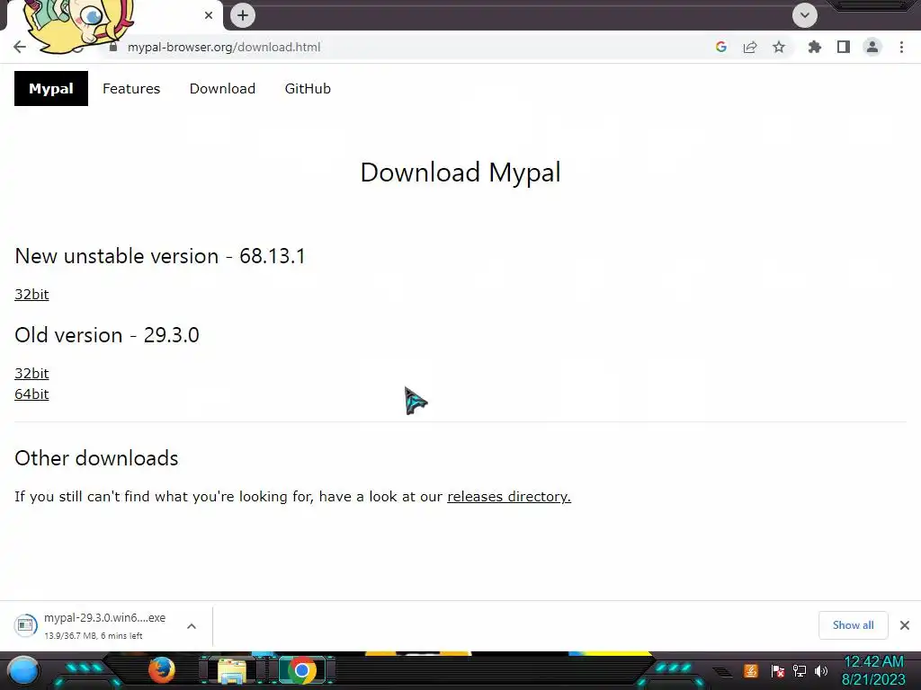921x690 pixels.
Task: Click the orange Java tray icon
Action: tap(751, 670)
